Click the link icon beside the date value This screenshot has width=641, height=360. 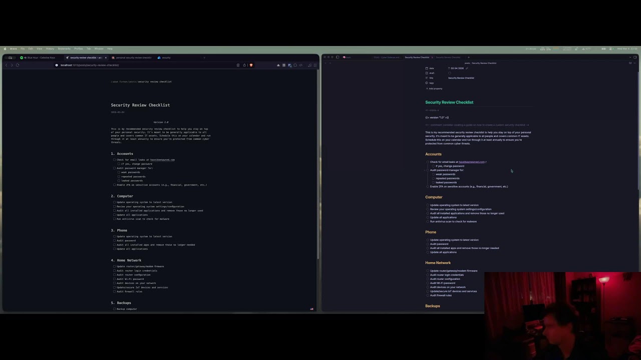467,68
